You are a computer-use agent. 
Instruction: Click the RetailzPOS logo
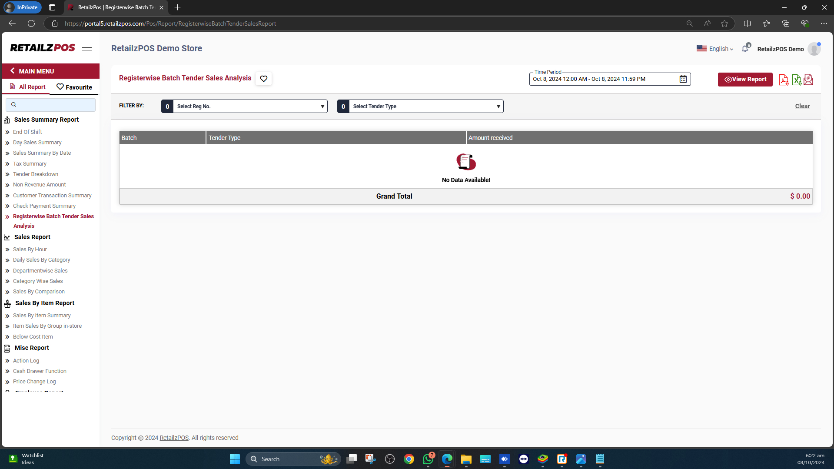43,48
